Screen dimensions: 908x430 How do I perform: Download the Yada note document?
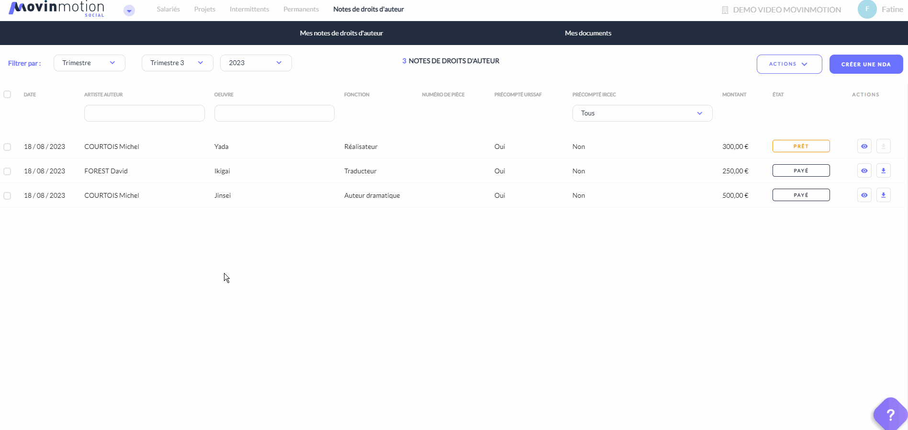pyautogui.click(x=884, y=146)
